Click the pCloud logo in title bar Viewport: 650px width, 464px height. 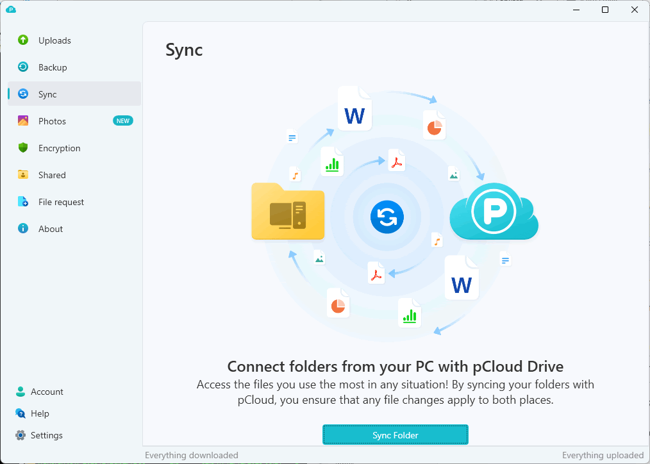(x=10, y=10)
